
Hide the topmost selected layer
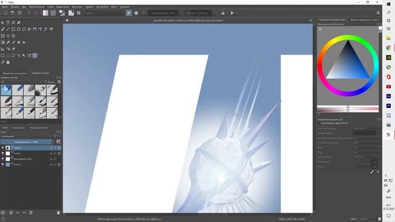(x=2, y=148)
